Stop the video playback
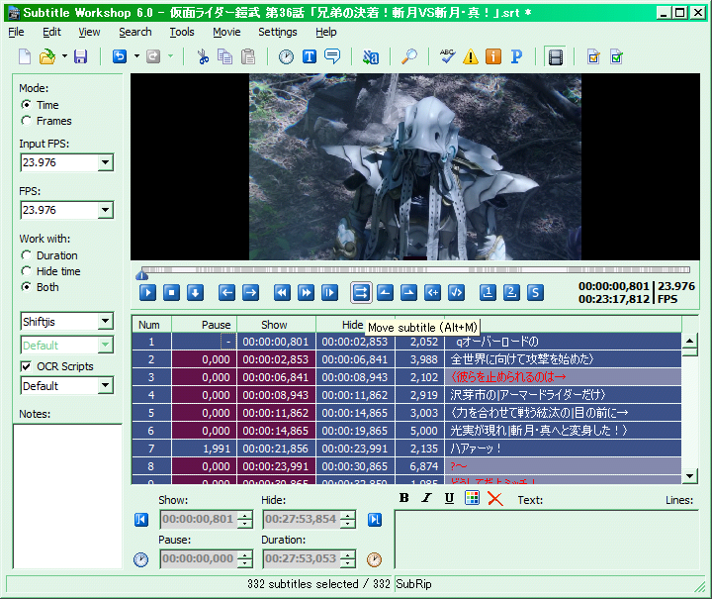Viewport: 712px width, 599px height. [171, 293]
